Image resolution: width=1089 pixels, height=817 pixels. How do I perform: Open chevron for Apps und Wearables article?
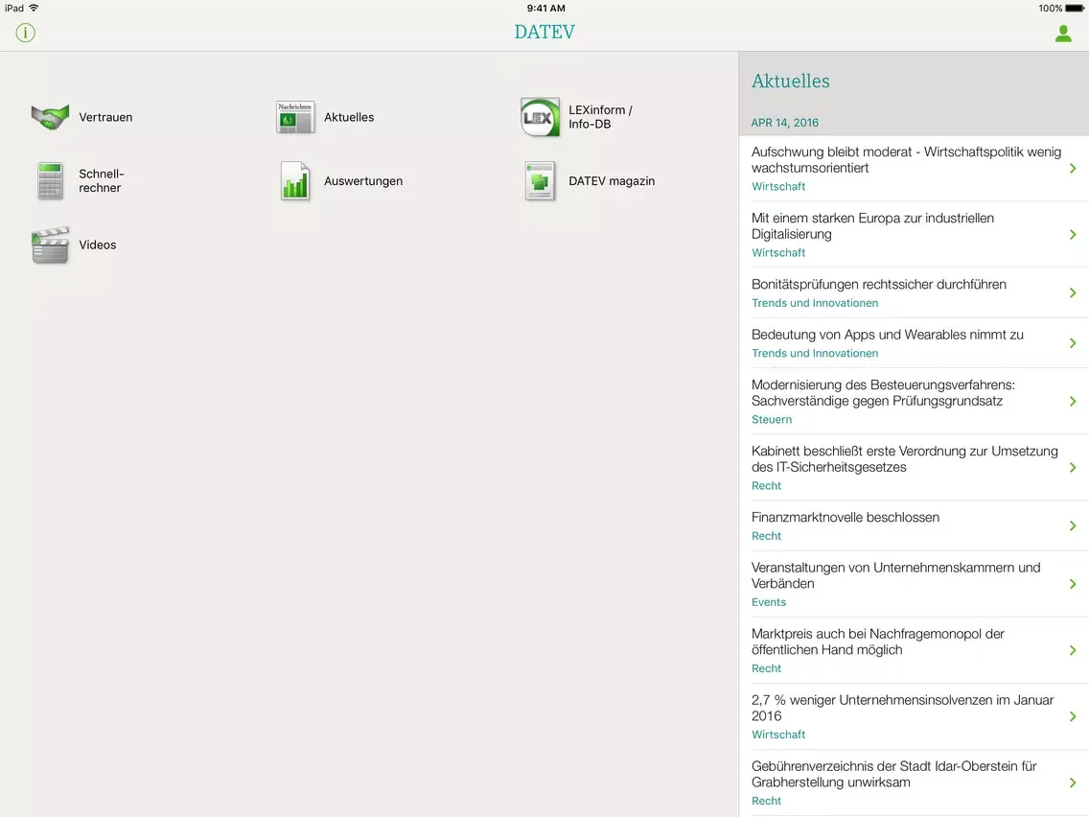point(1073,343)
